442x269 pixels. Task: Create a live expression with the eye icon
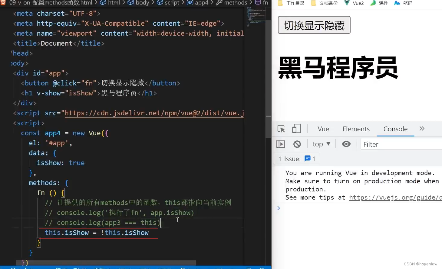tap(346, 144)
